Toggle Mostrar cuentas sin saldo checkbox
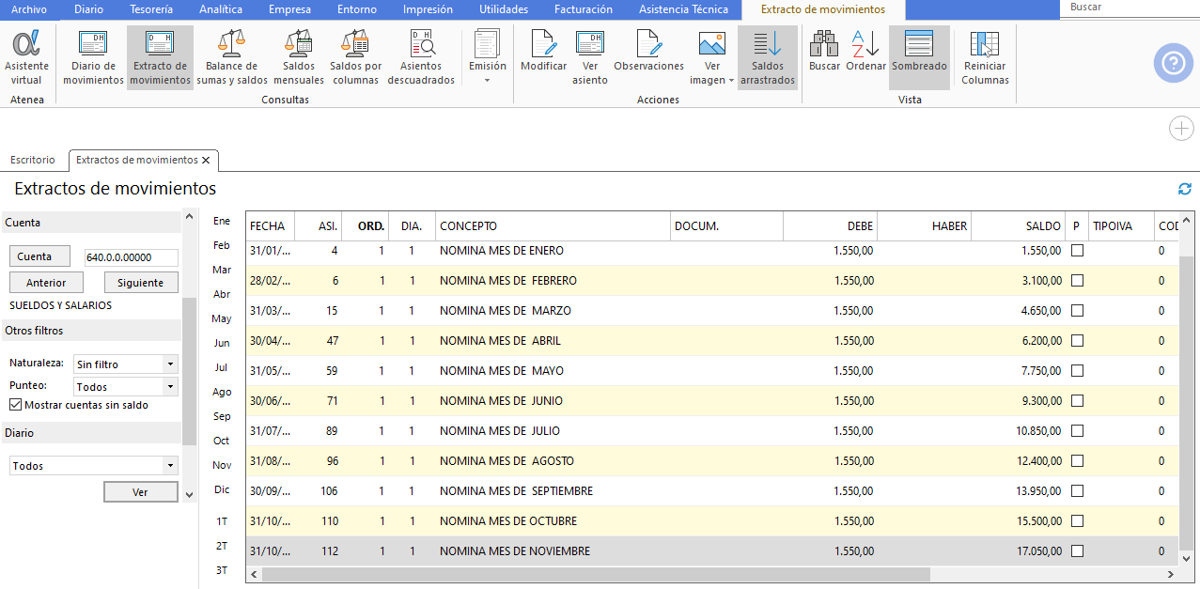Viewport: 1200px width, 589px height. coord(15,405)
